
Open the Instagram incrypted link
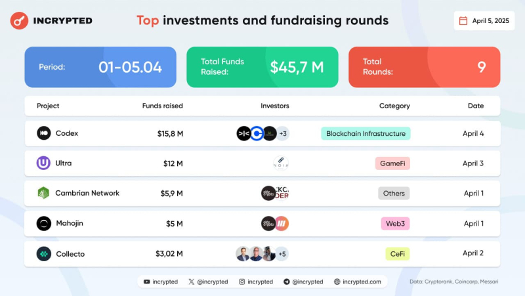tap(256, 282)
